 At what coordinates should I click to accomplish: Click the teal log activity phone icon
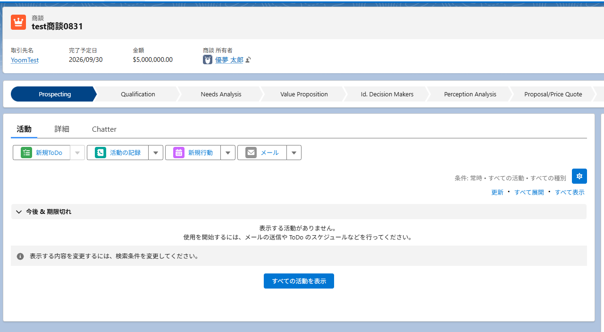[101, 153]
